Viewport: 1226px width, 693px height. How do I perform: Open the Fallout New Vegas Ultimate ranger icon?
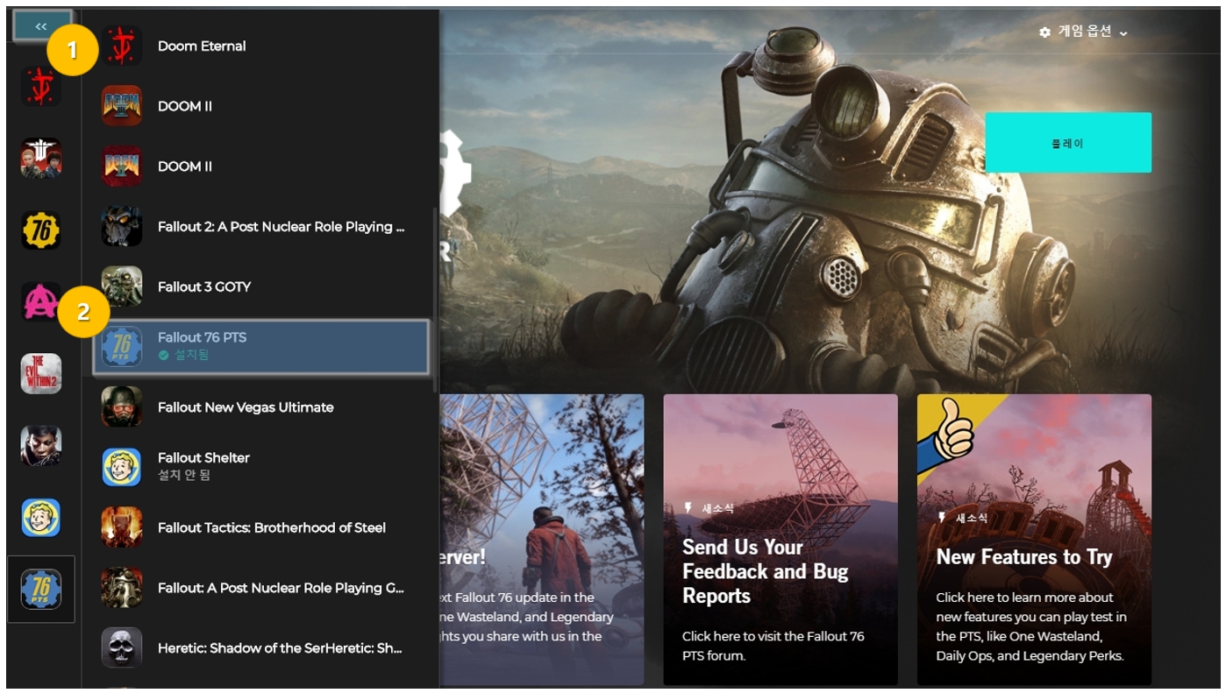point(122,407)
